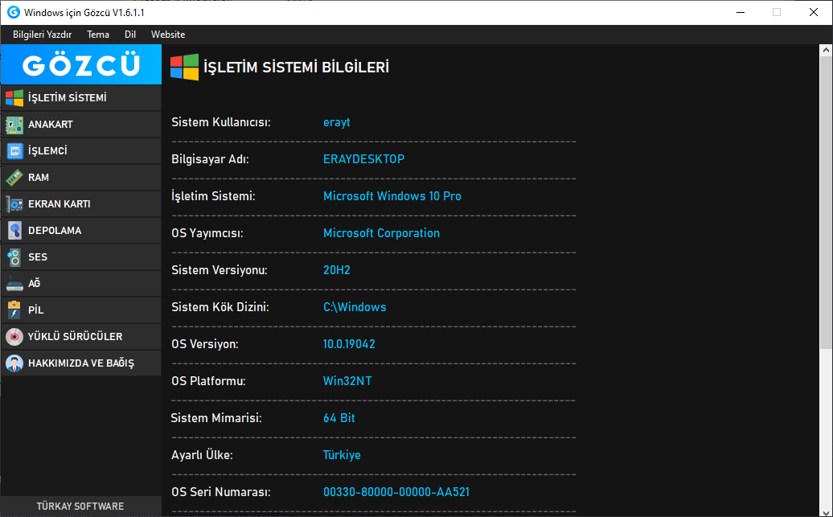Image resolution: width=833 pixels, height=517 pixels.
Task: Click the Gözcü app icon in title bar
Action: (14, 12)
